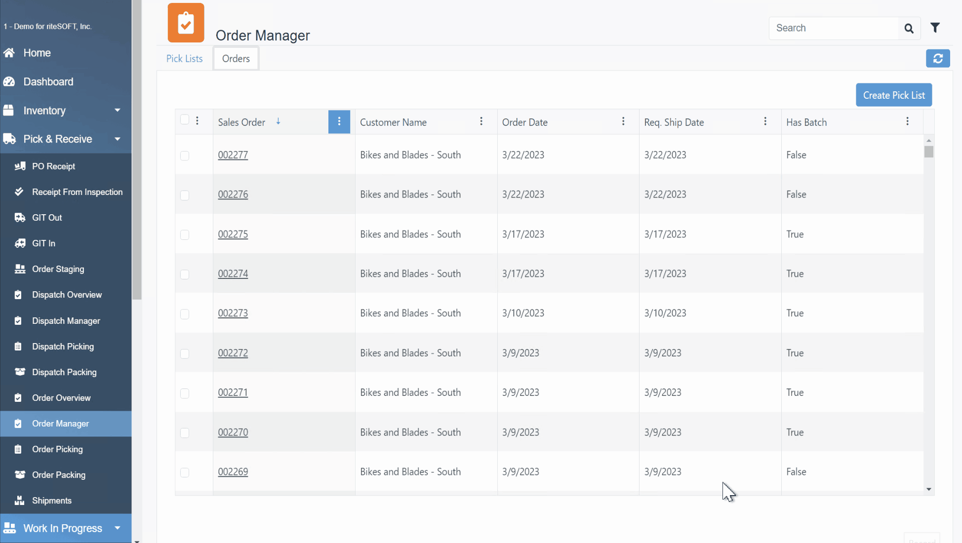Viewport: 962px width, 543px height.
Task: Click the Shipments boxes icon
Action: click(19, 501)
